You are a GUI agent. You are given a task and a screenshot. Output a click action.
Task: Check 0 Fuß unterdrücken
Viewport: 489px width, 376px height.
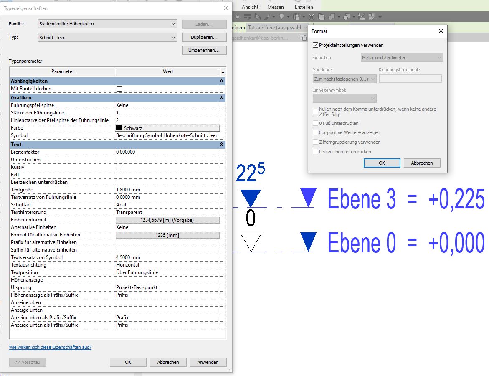315,123
